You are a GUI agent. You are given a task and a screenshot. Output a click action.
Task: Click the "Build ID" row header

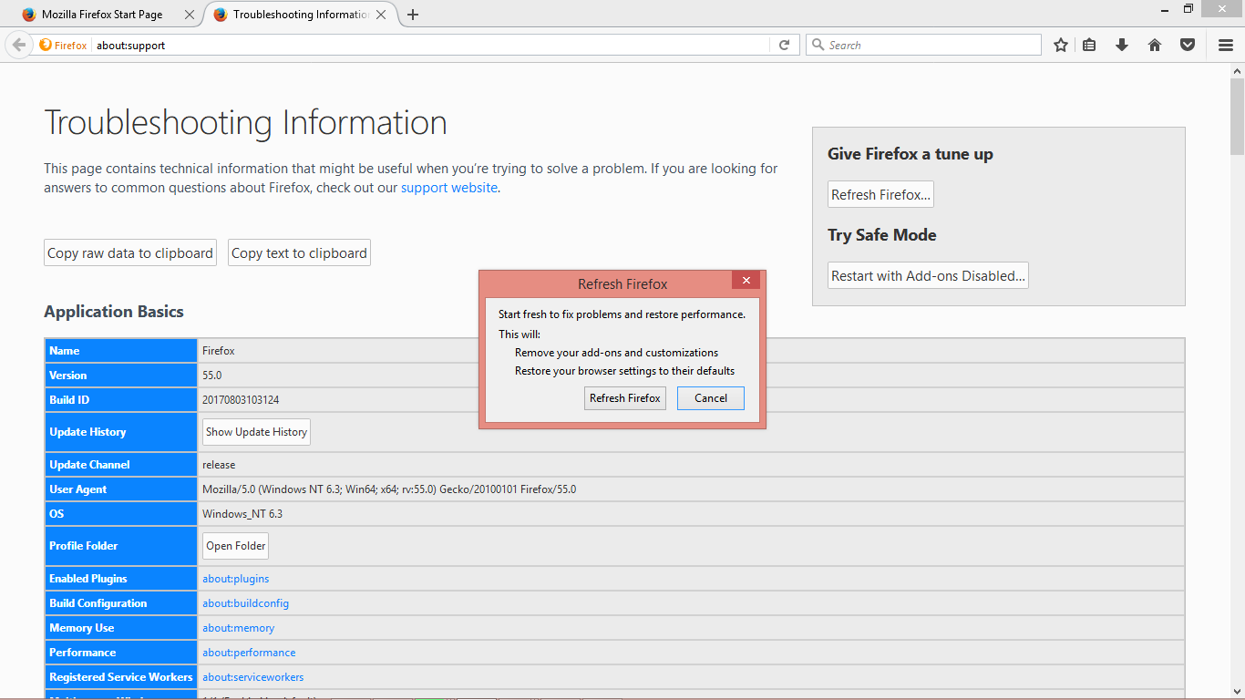tap(121, 400)
